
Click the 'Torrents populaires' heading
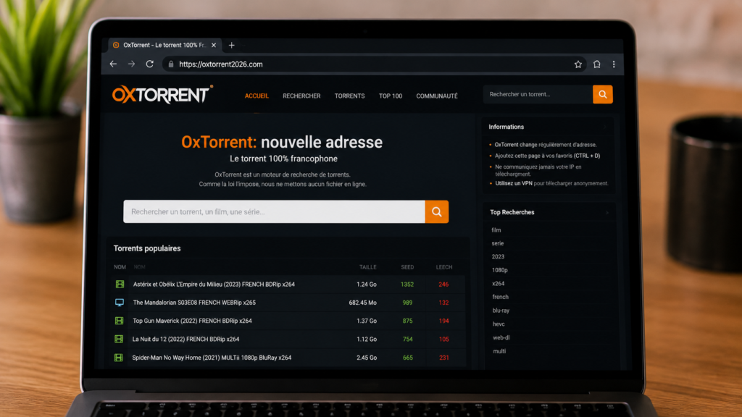tap(146, 248)
